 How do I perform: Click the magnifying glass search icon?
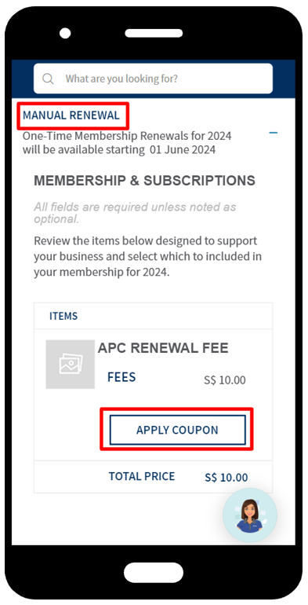click(48, 79)
